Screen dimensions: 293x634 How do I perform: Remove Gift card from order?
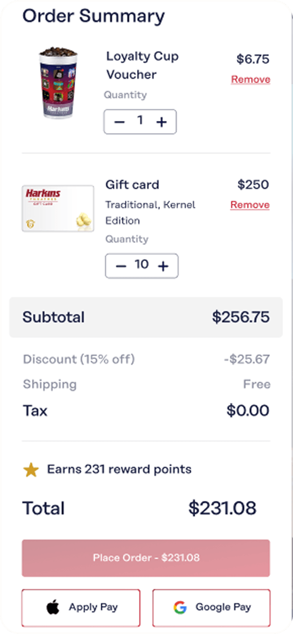click(250, 205)
